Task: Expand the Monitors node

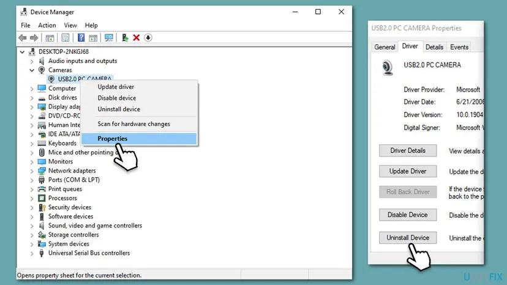Action: pos(32,161)
